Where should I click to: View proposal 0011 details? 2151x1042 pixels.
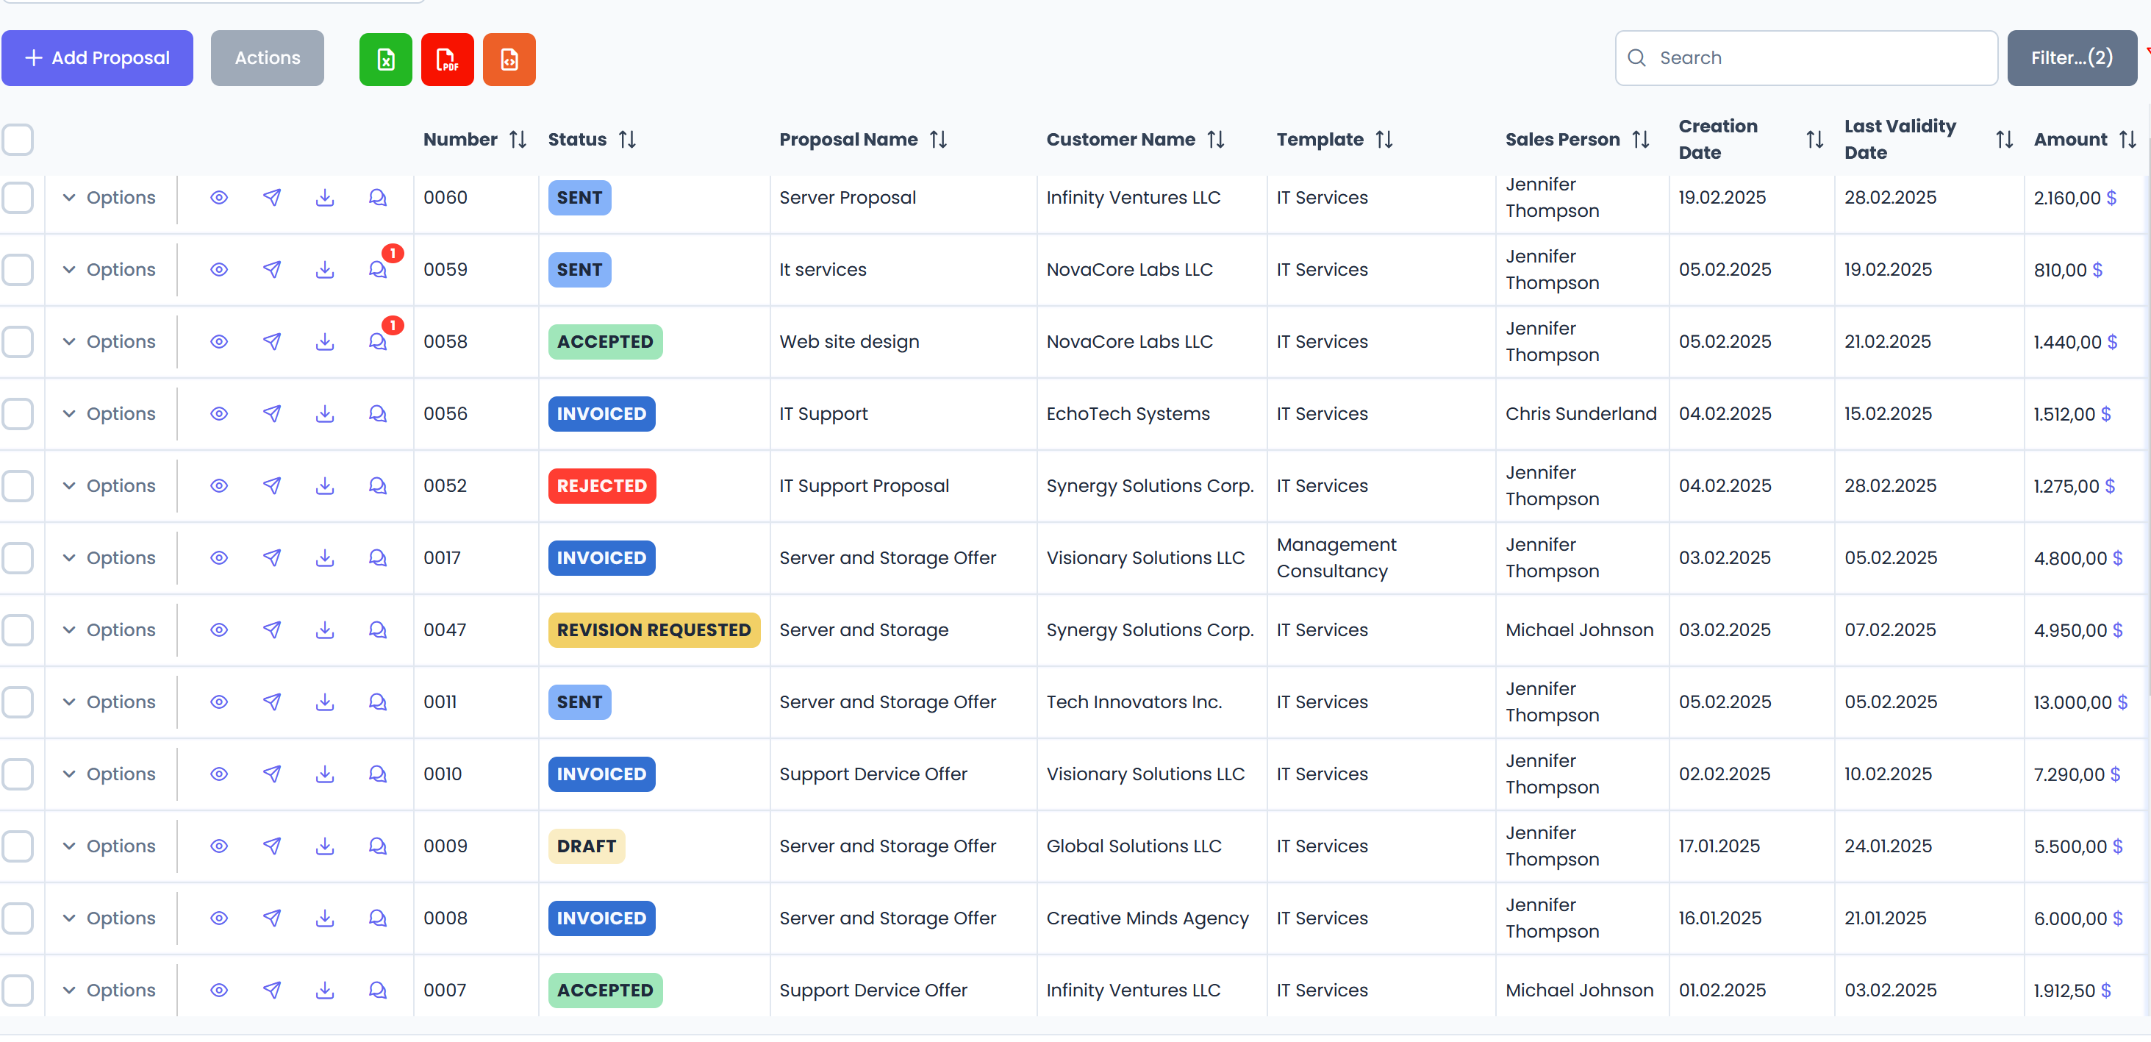pos(219,702)
